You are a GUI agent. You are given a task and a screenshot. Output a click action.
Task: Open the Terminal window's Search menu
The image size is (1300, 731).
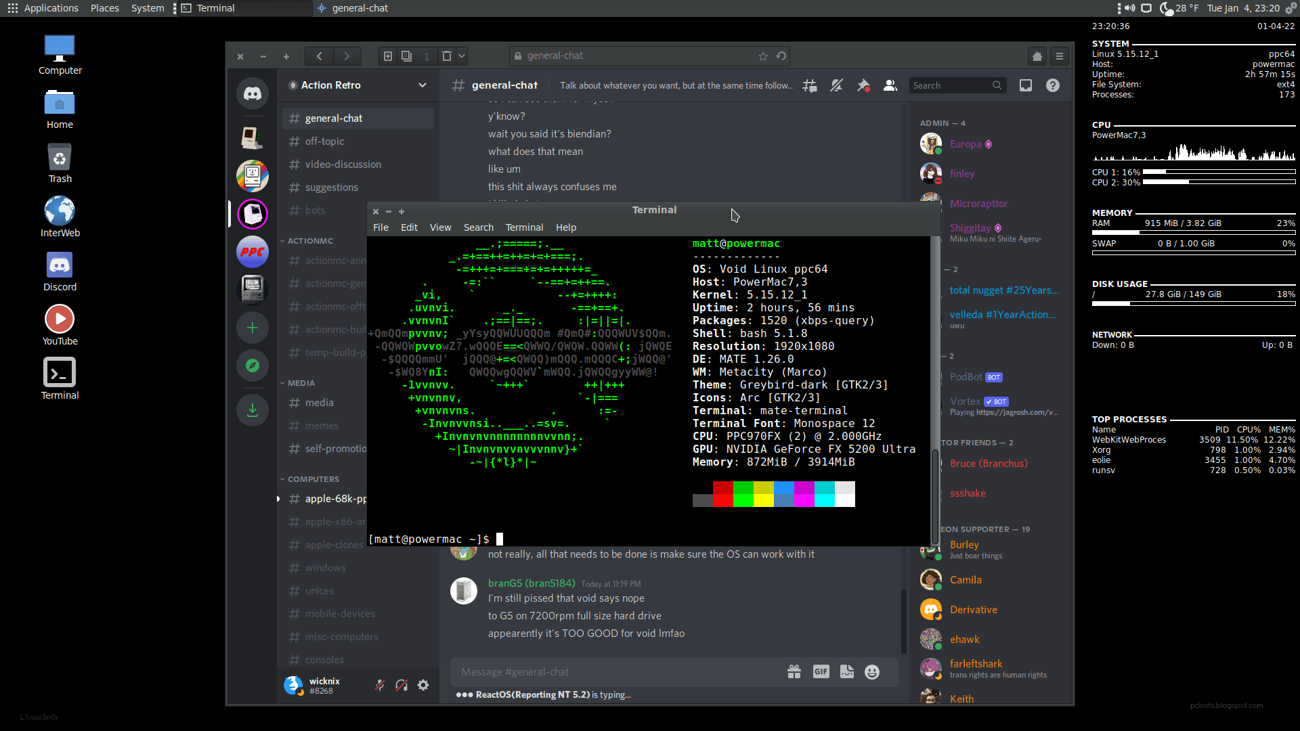click(x=478, y=227)
